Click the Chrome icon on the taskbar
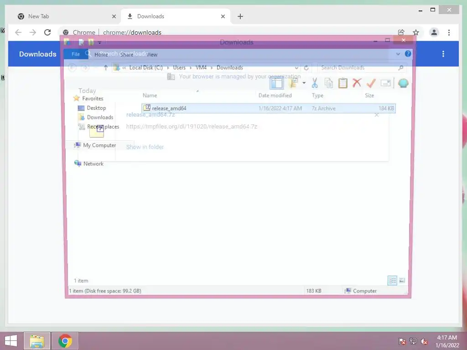467x350 pixels. click(x=65, y=341)
